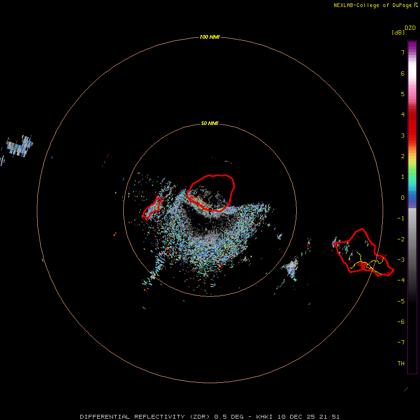Click the 21:51 timestamp in the footer
This screenshot has height=420, width=420.
329,417
